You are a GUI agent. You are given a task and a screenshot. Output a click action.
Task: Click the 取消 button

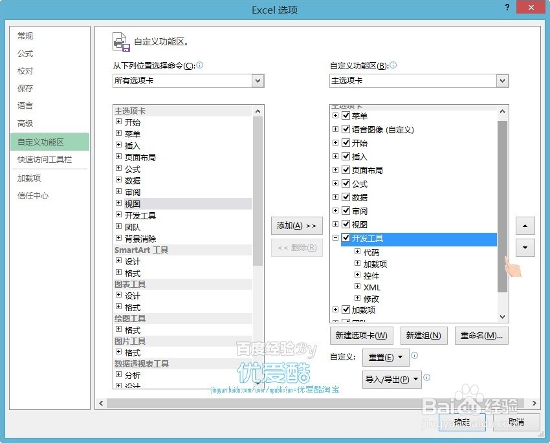point(516,422)
